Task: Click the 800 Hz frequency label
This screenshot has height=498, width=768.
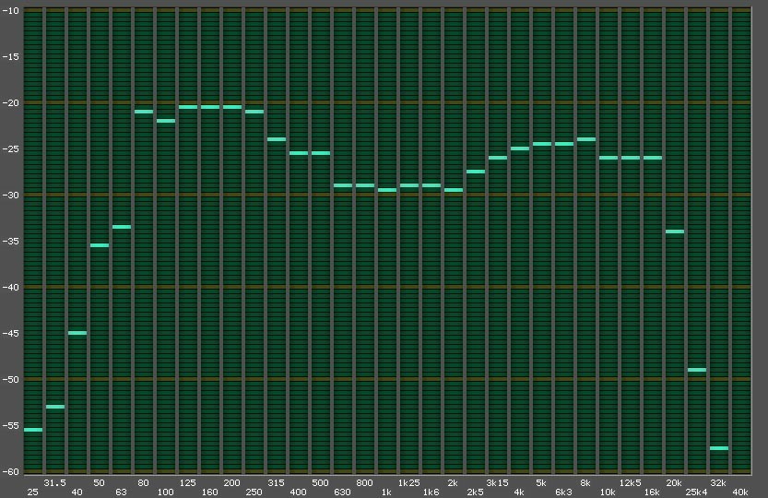Action: pyautogui.click(x=364, y=483)
